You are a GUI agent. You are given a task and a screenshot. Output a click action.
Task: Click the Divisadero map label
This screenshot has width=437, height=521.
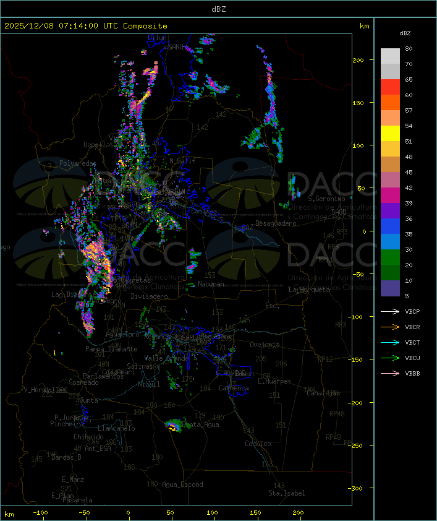pos(149,296)
